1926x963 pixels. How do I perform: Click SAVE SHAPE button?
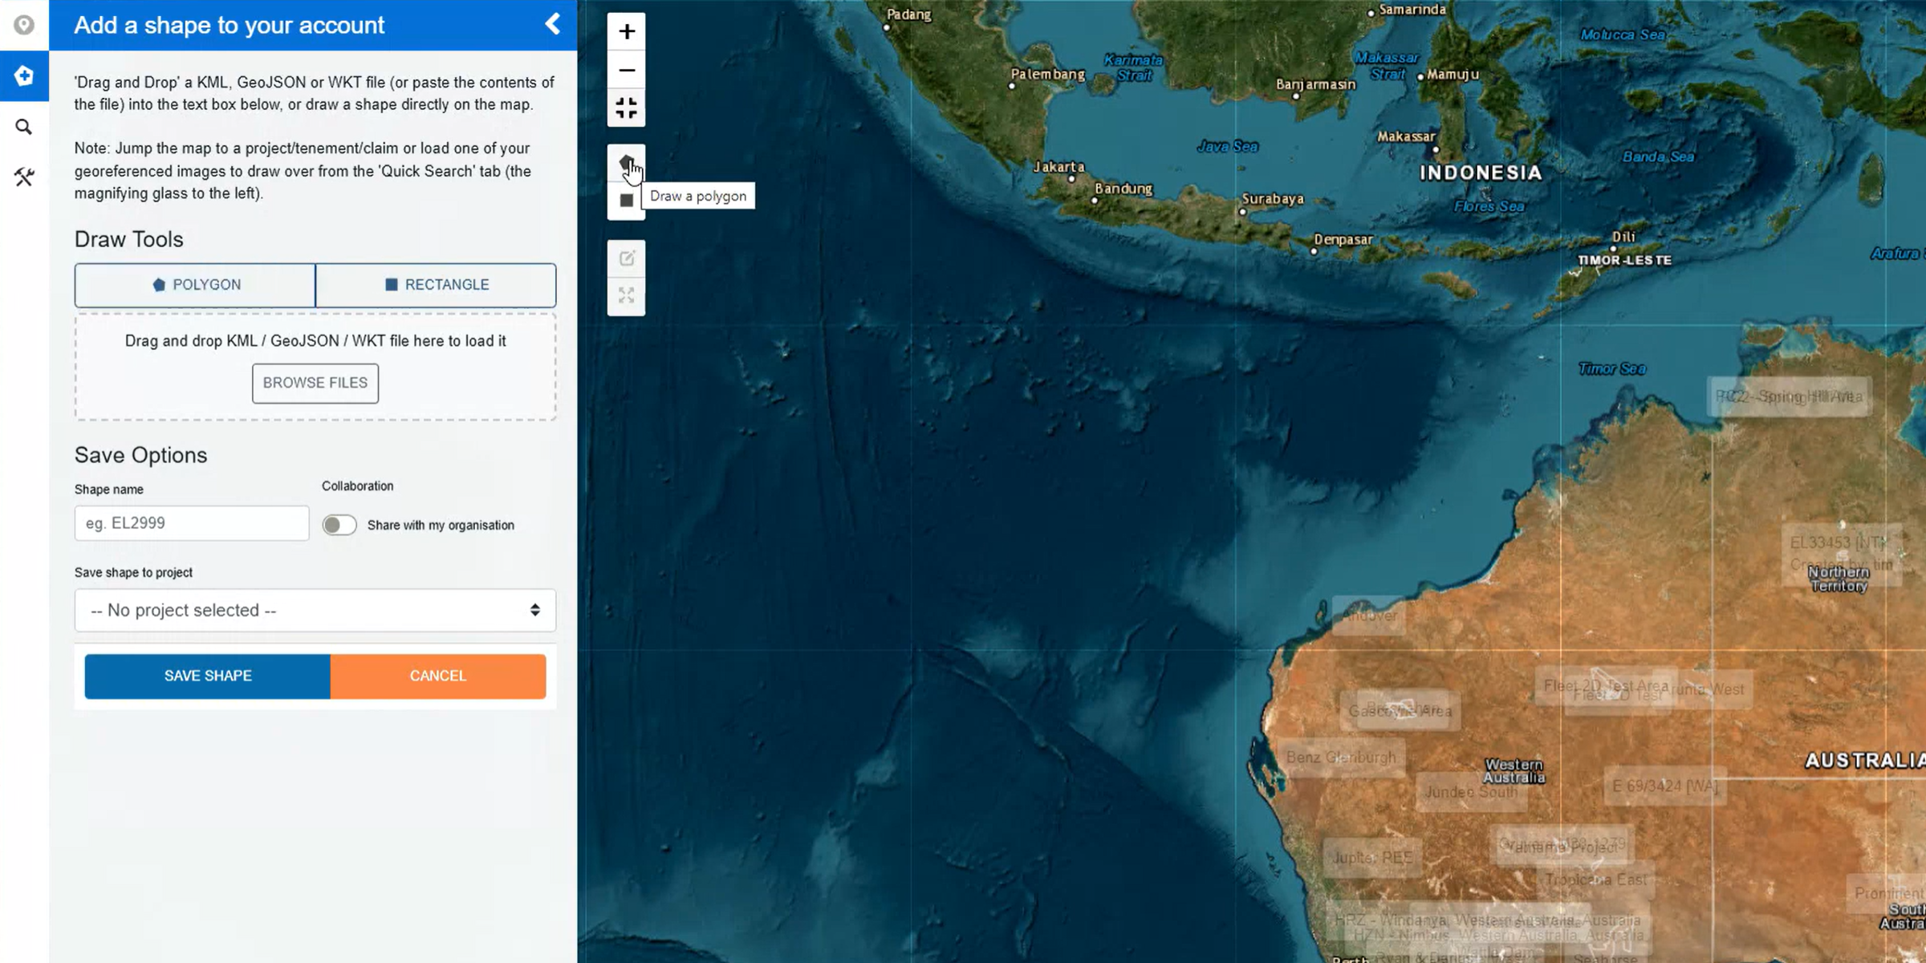pyautogui.click(x=208, y=676)
